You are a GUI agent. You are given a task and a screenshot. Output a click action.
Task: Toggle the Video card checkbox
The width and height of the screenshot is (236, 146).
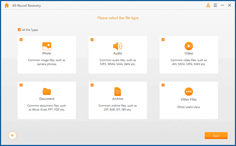163,40
